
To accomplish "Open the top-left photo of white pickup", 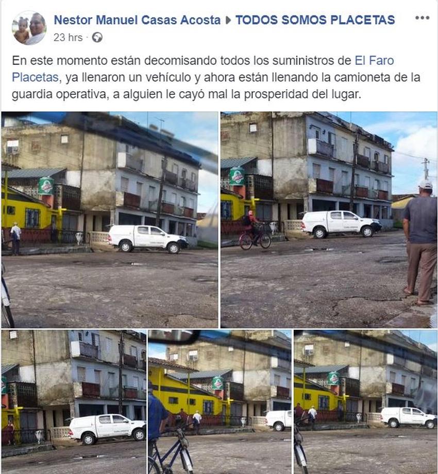I will coord(110,220).
